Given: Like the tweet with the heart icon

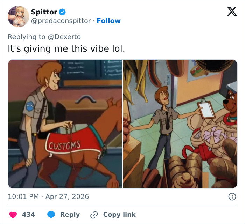Looking at the screenshot, I should tap(13, 215).
